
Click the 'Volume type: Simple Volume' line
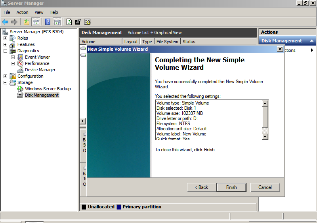(x=183, y=103)
